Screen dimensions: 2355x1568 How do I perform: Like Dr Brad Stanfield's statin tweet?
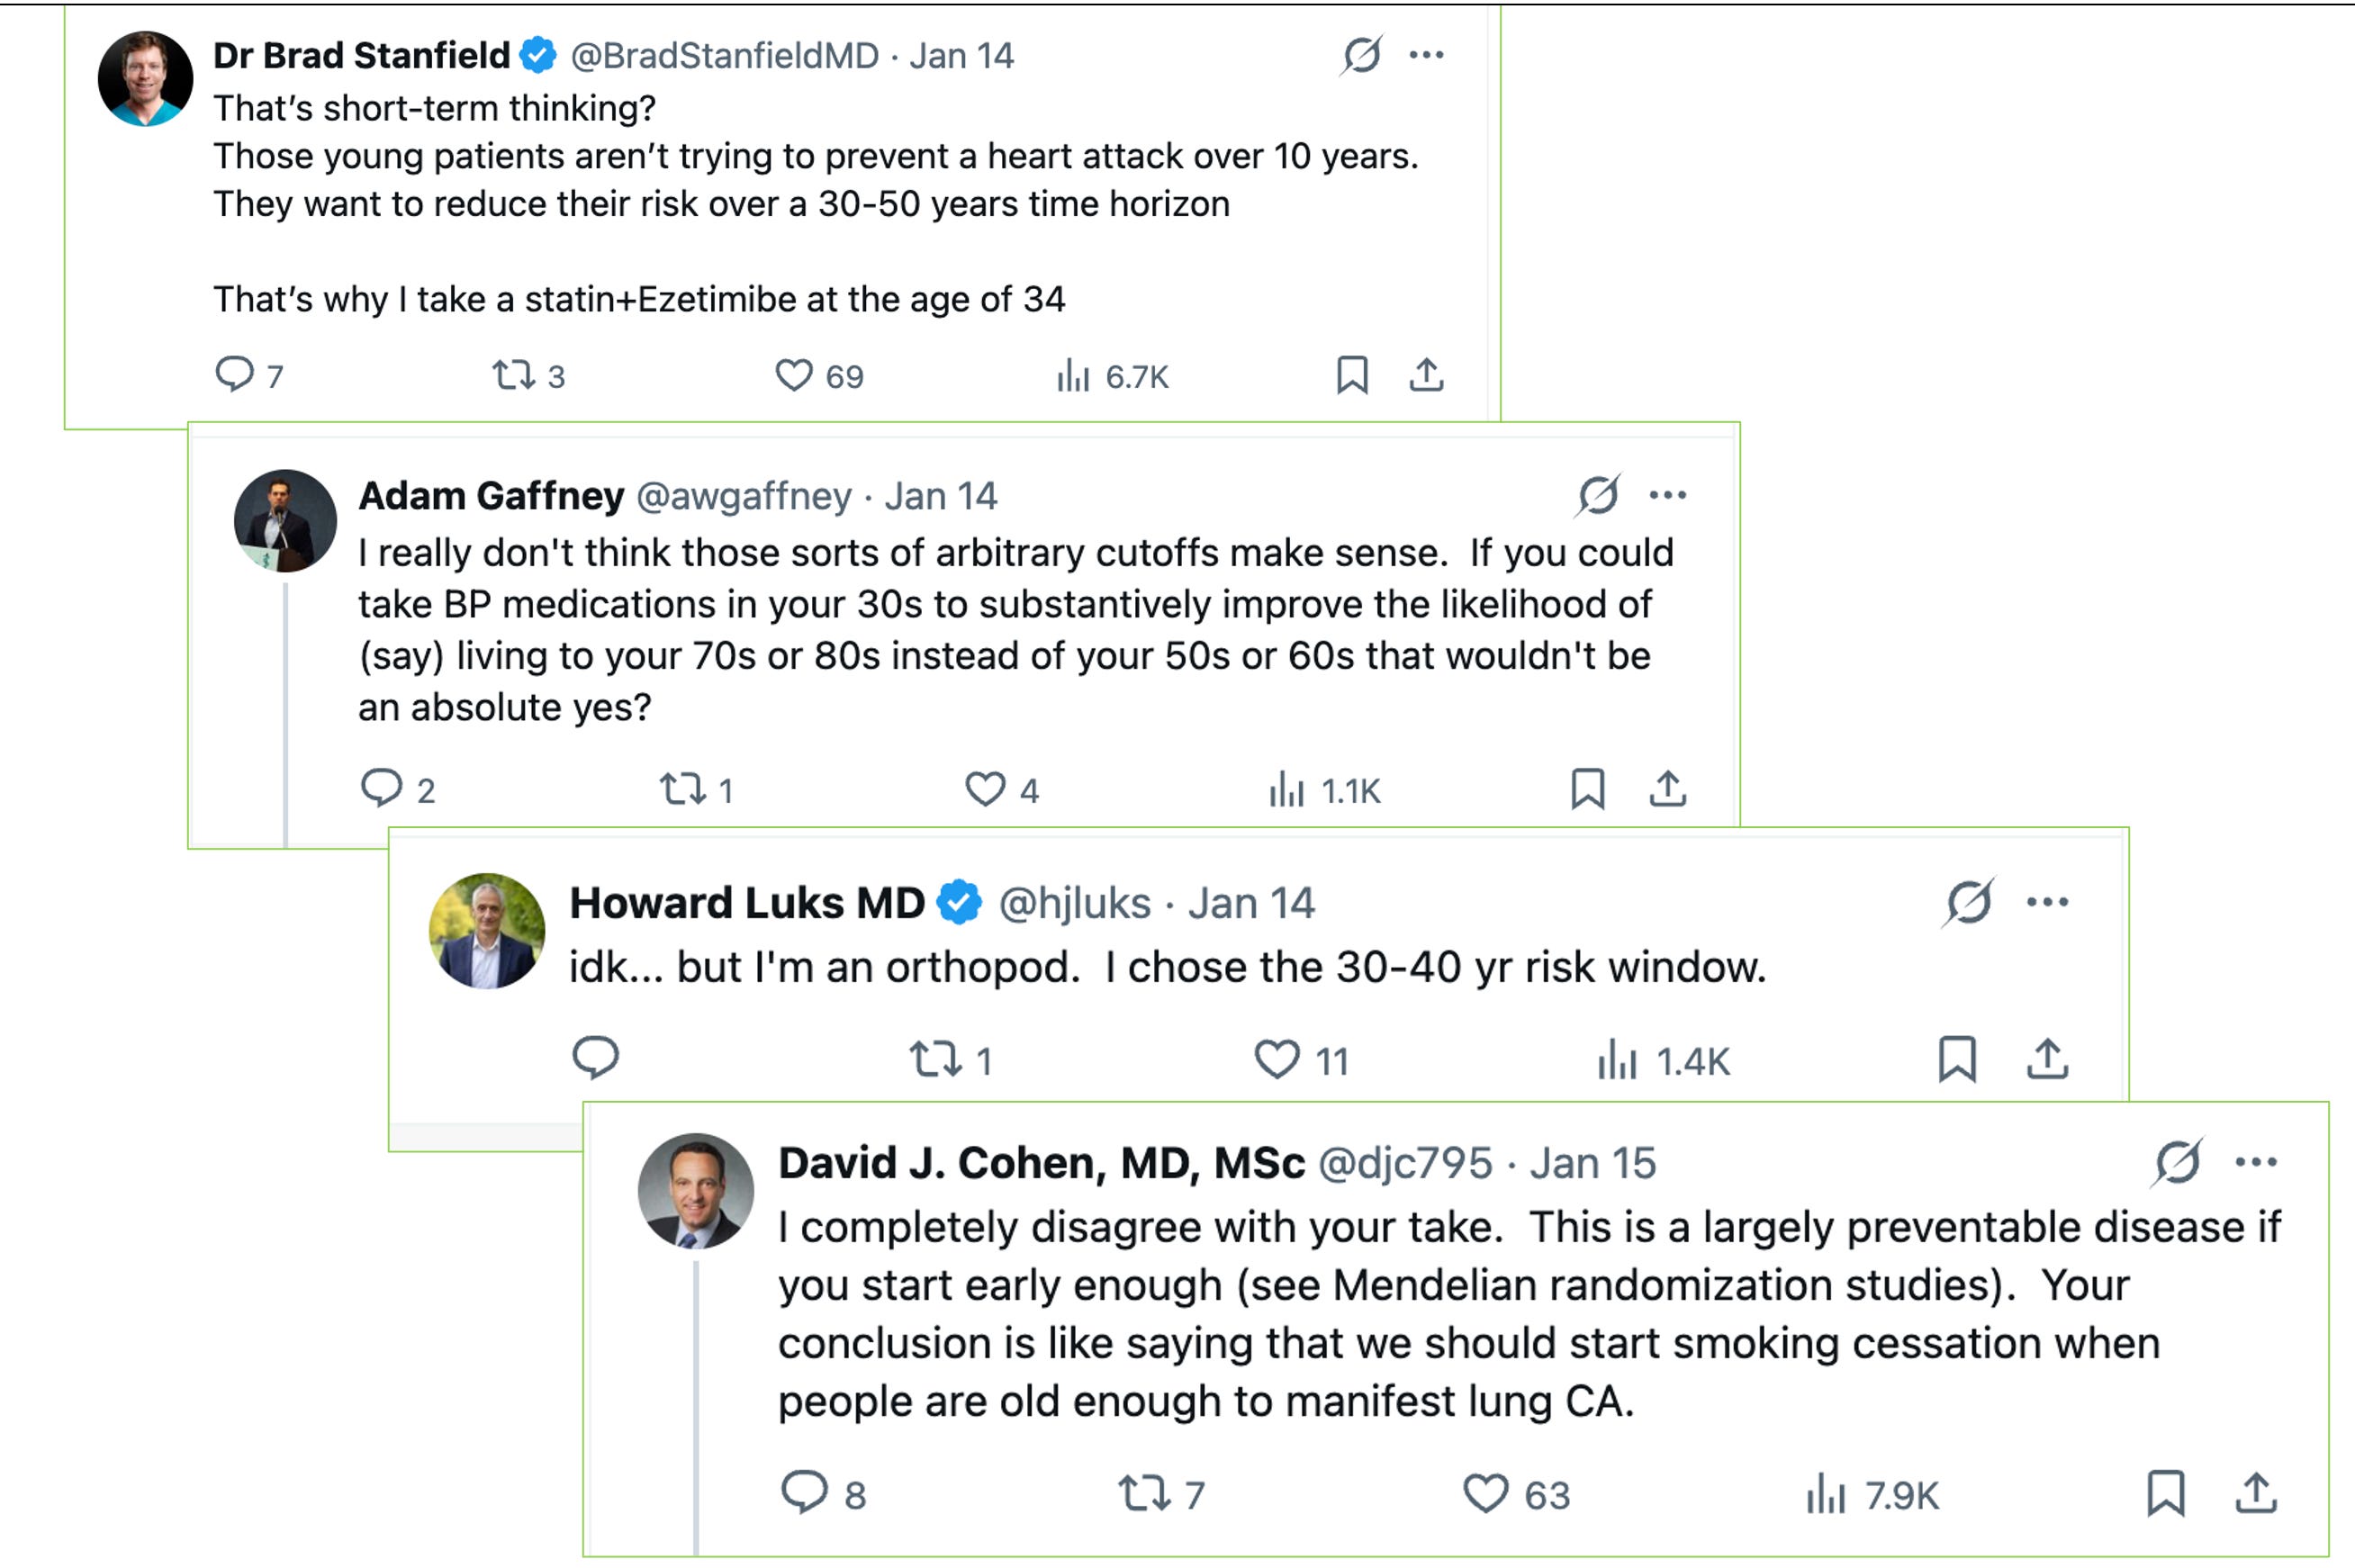coord(794,375)
